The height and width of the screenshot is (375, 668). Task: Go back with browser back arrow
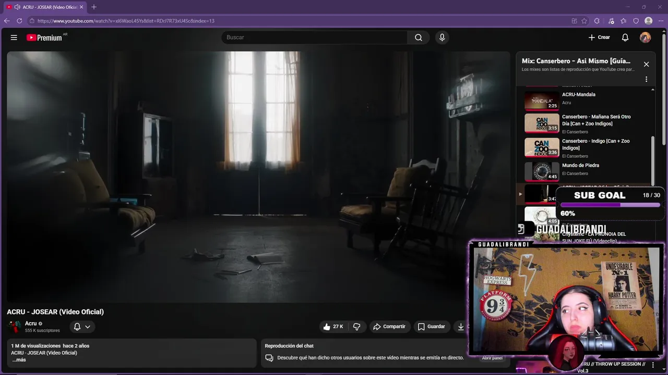7,21
